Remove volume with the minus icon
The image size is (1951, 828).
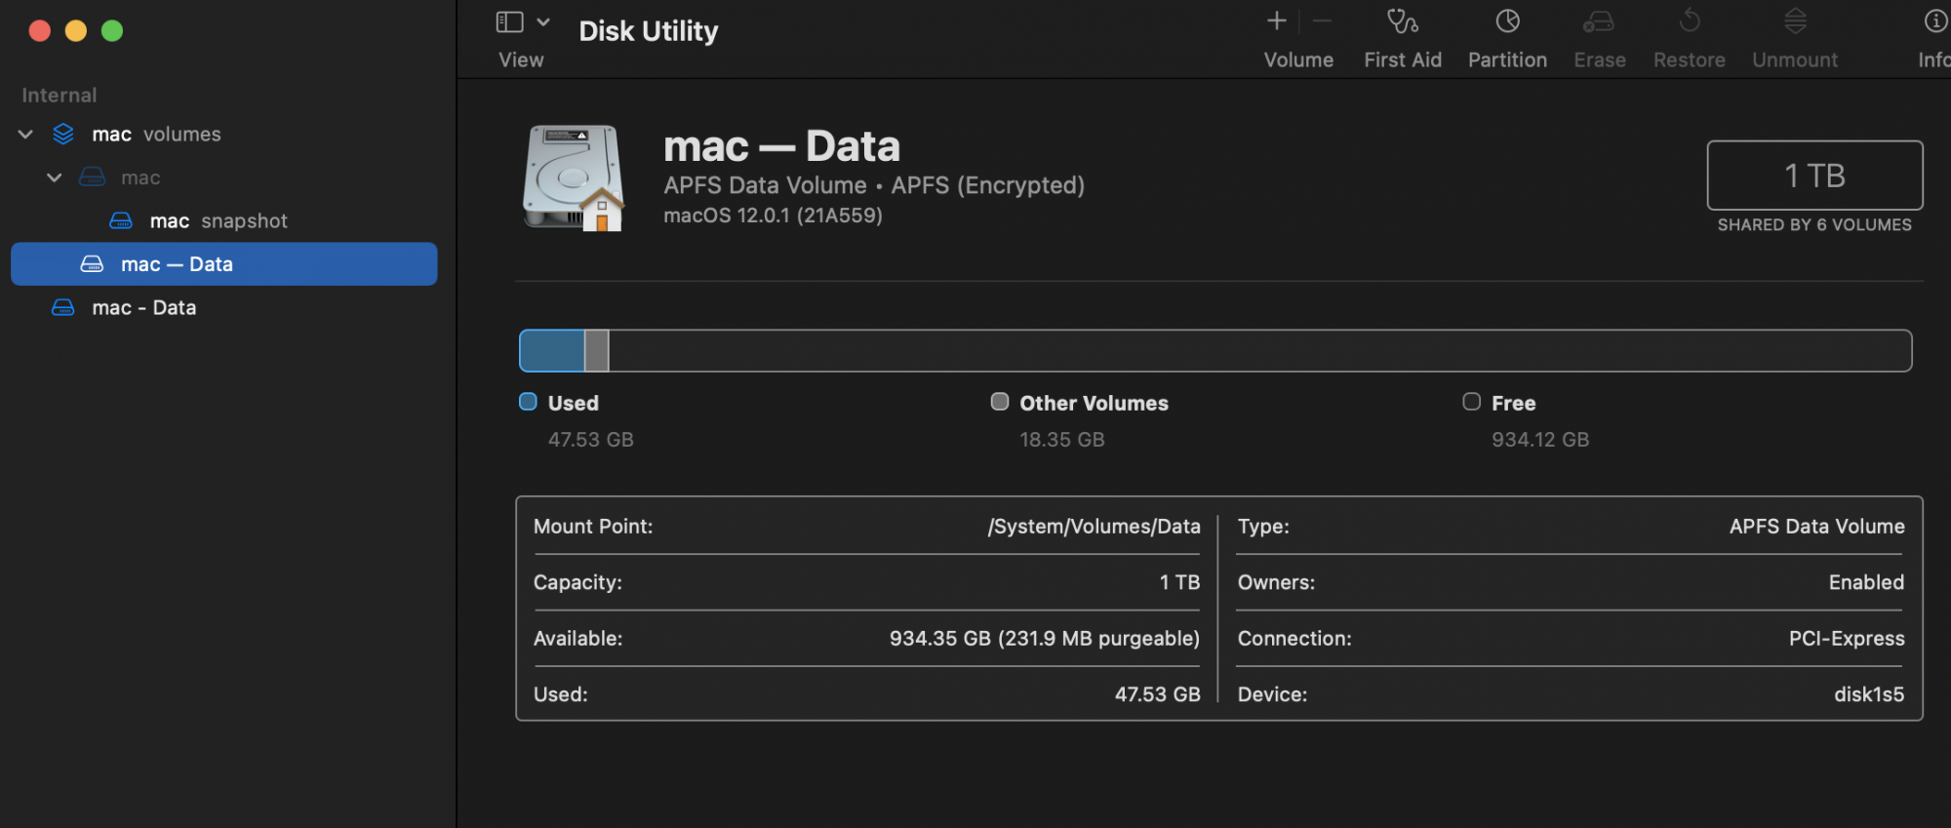coord(1323,20)
